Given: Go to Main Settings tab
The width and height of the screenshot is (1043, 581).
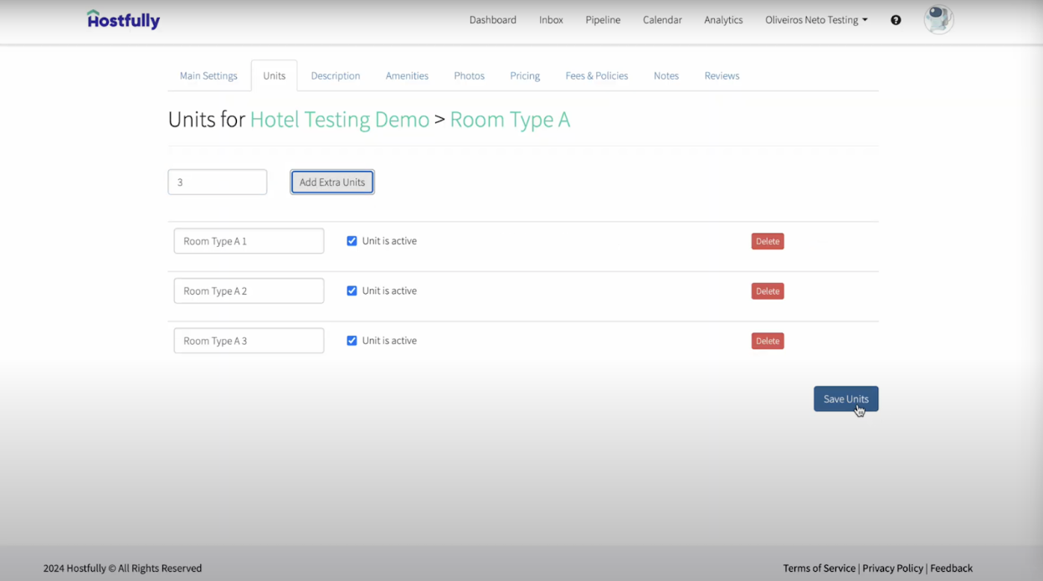Looking at the screenshot, I should (208, 75).
